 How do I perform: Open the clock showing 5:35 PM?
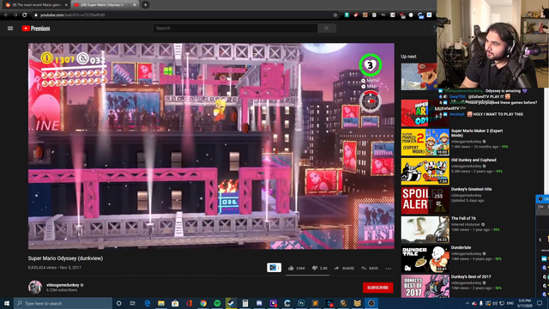[x=524, y=303]
